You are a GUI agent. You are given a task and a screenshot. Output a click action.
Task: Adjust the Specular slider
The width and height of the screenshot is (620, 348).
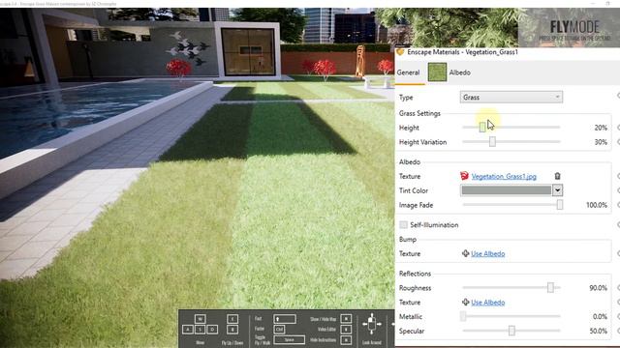click(x=511, y=331)
